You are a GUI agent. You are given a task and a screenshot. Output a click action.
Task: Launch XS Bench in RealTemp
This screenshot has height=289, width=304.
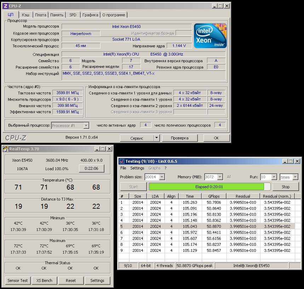[44, 281]
